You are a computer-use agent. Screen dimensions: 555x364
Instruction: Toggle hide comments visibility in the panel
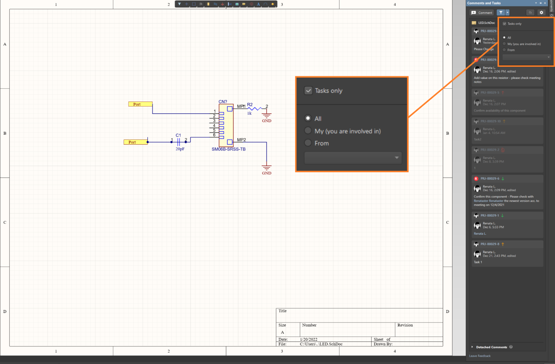tap(530, 12)
